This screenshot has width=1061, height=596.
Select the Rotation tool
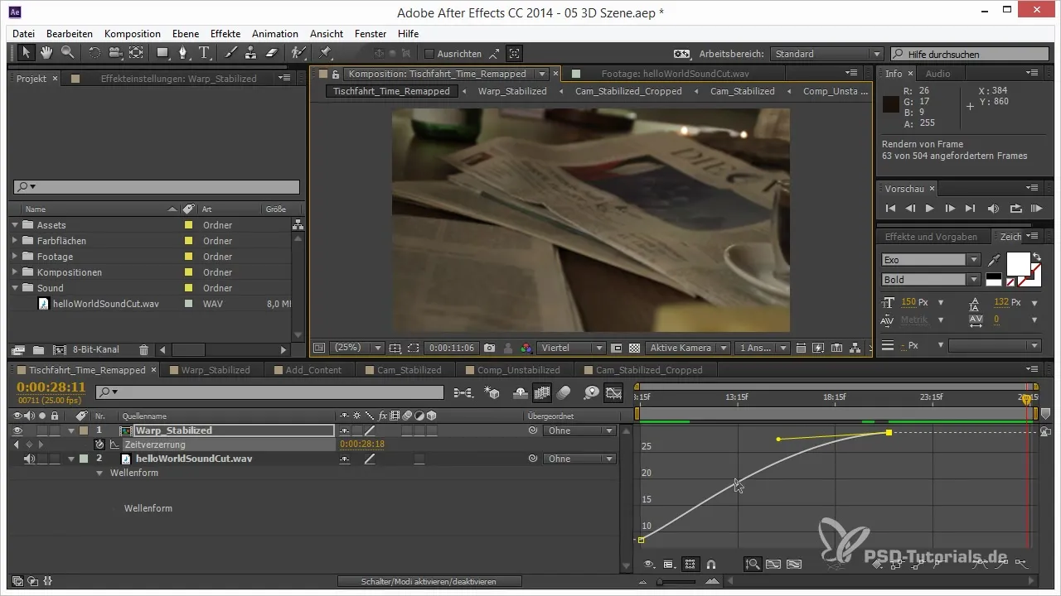point(94,53)
